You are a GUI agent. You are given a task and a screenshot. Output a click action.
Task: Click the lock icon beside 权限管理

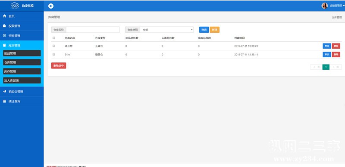(x=4, y=26)
